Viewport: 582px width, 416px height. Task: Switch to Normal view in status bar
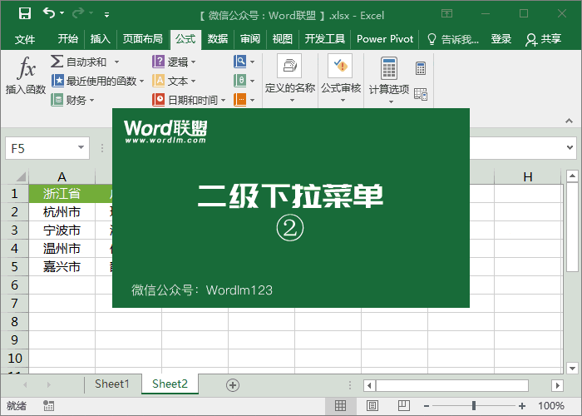pyautogui.click(x=340, y=406)
